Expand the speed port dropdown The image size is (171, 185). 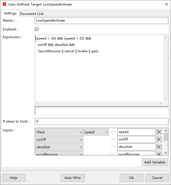coord(96,132)
